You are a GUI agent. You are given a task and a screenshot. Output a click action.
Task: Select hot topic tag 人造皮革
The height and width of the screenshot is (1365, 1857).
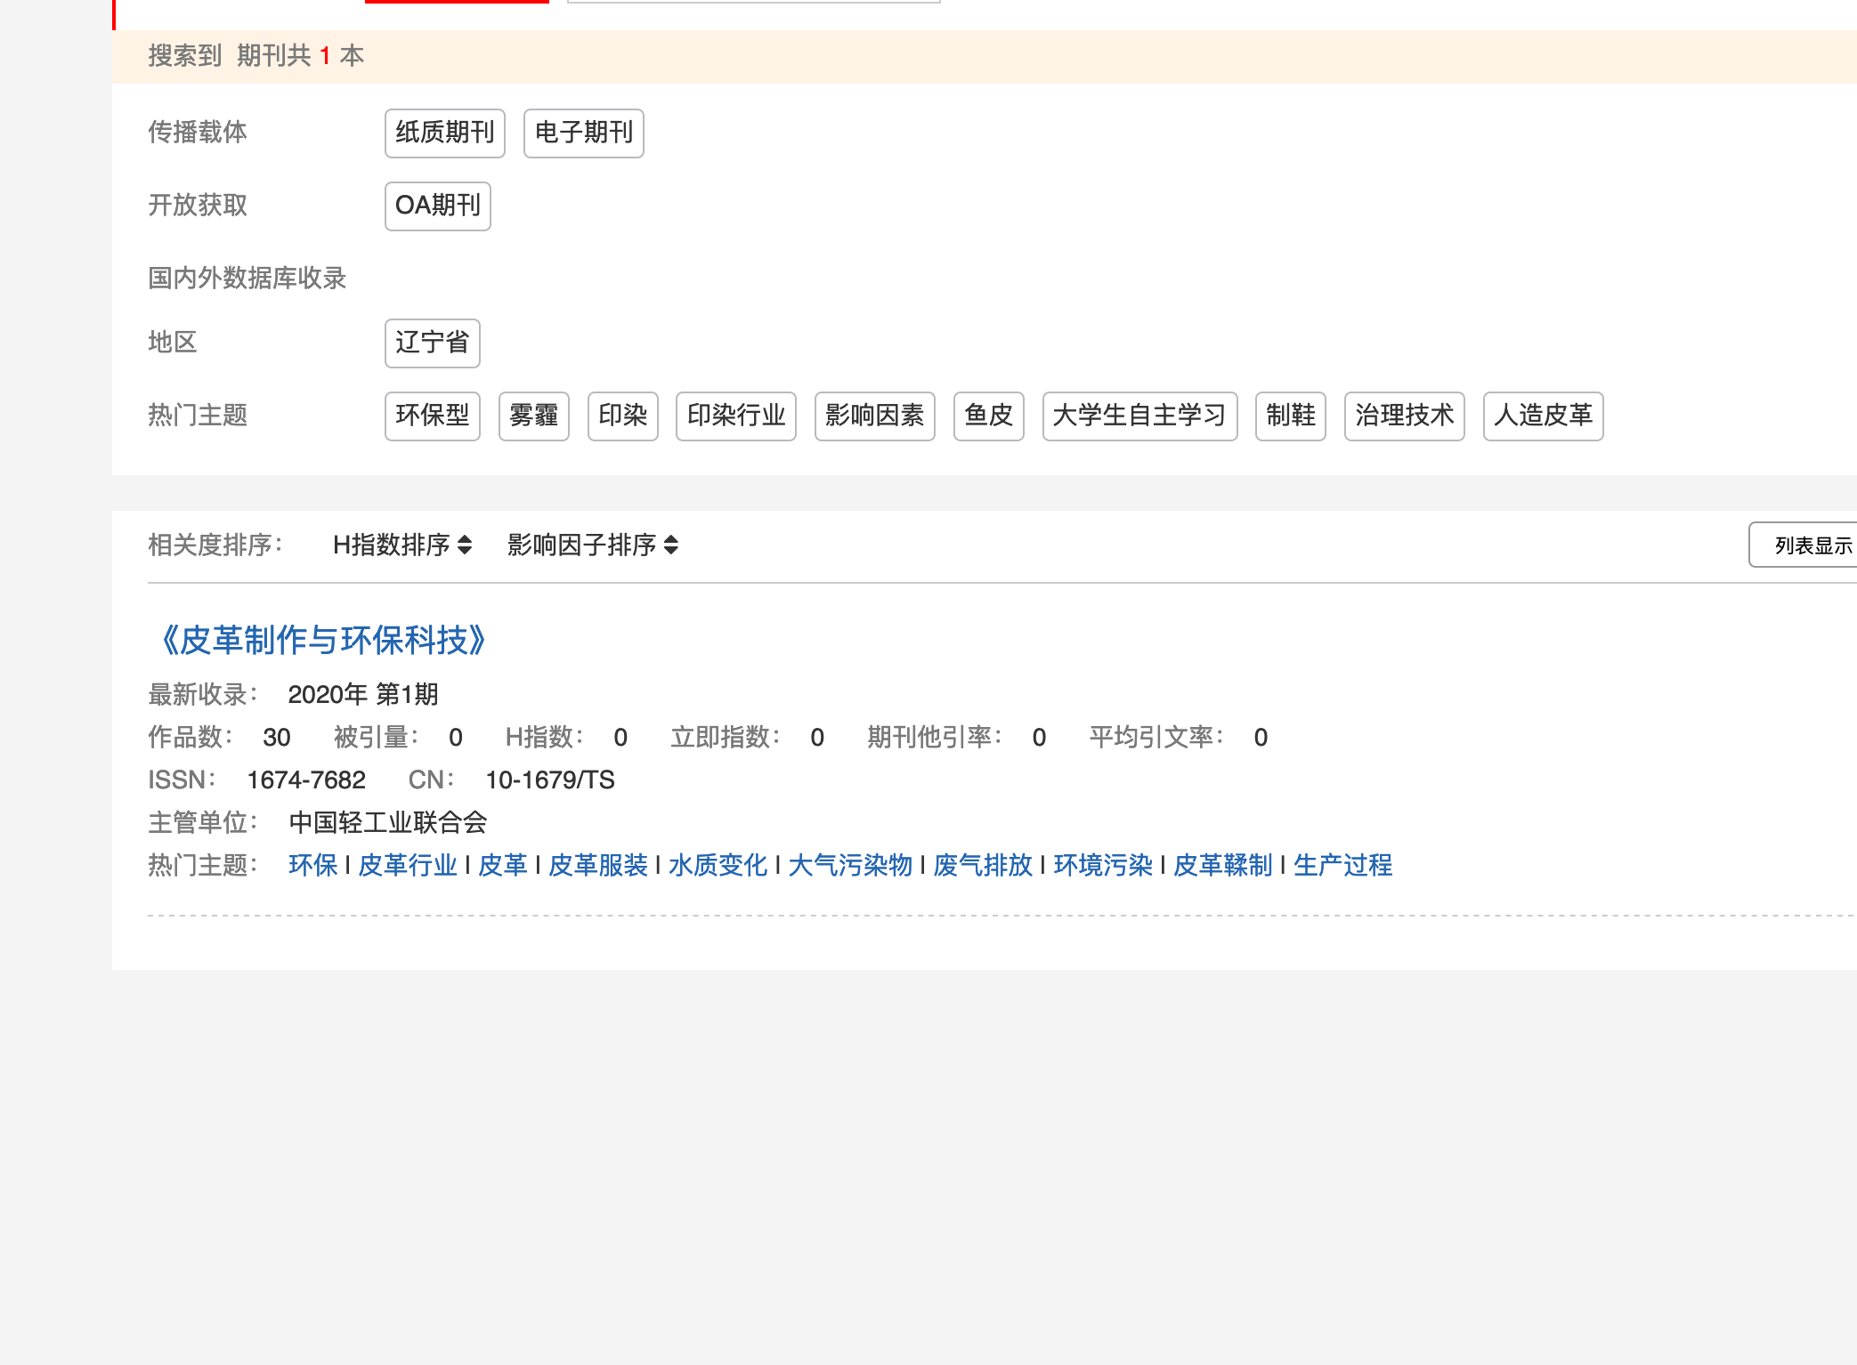tap(1544, 416)
